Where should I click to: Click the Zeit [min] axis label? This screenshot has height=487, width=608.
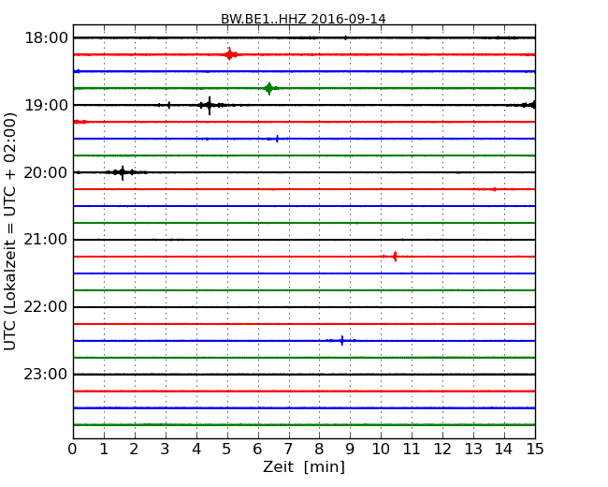point(304,466)
